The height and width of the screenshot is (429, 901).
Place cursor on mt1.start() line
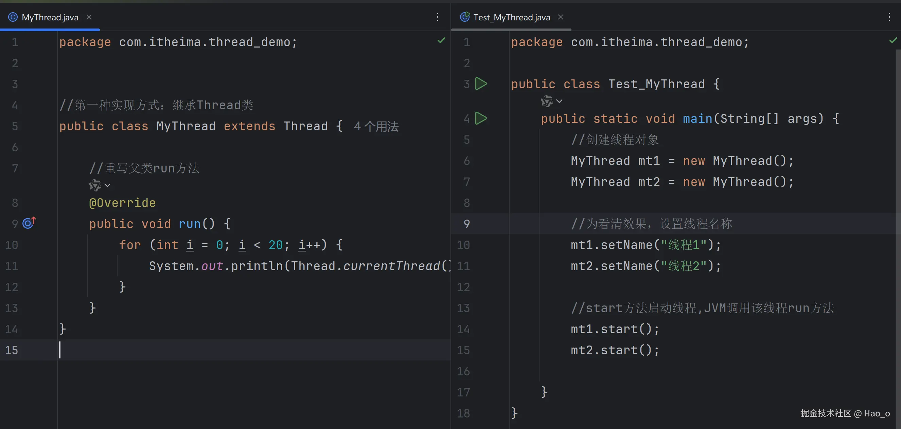[x=615, y=329]
